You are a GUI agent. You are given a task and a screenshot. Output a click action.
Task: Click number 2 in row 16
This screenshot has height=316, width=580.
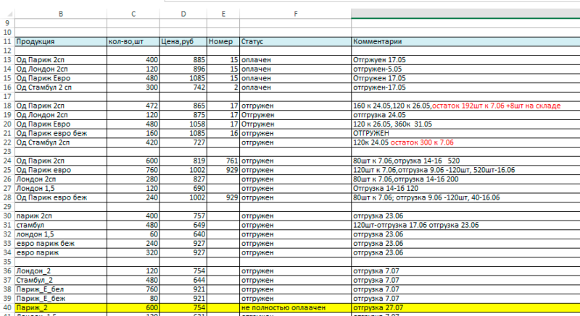(x=223, y=87)
